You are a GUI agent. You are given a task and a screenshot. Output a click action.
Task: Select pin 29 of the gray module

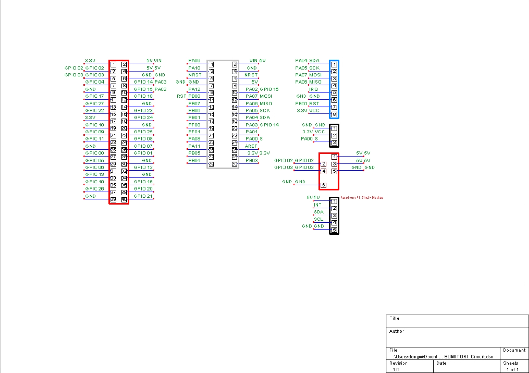211,164
